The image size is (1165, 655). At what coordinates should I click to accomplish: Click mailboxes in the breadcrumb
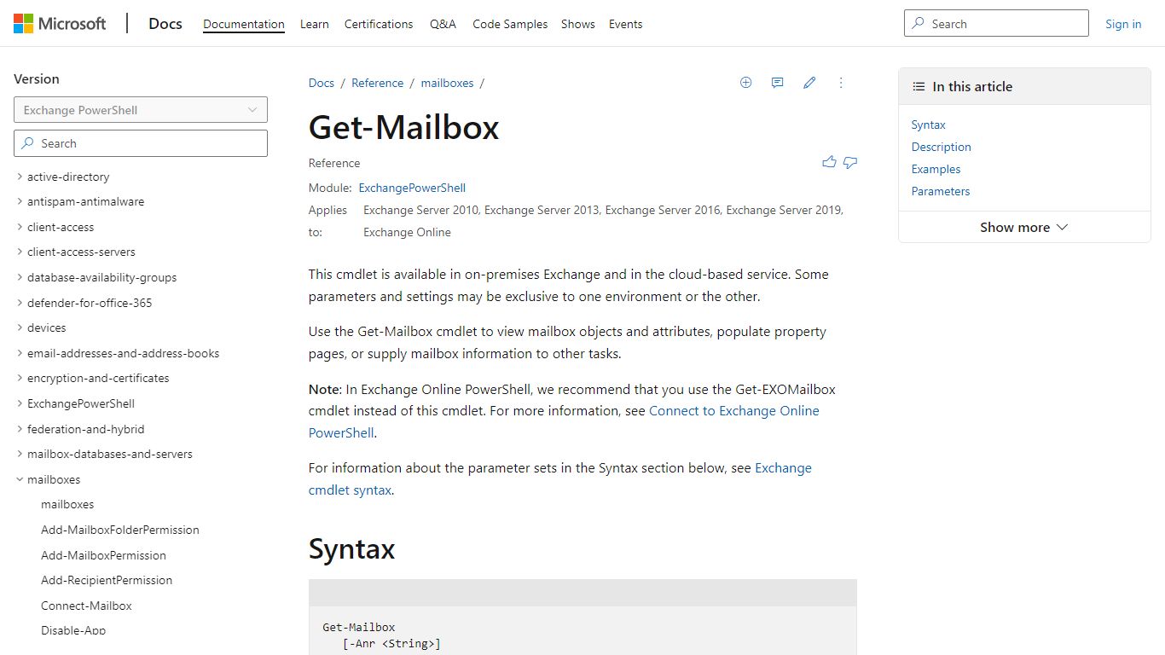point(447,83)
